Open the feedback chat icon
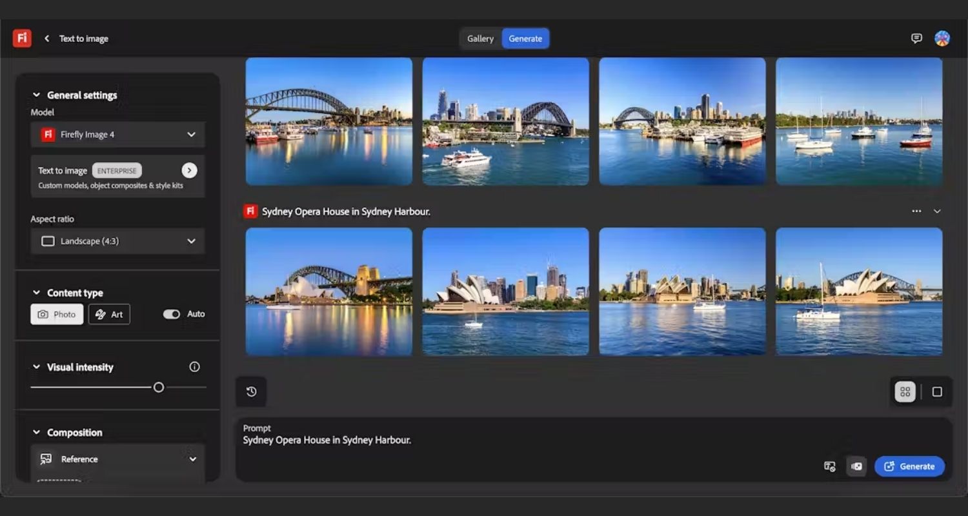Screen dimensions: 968x516 tap(916, 39)
